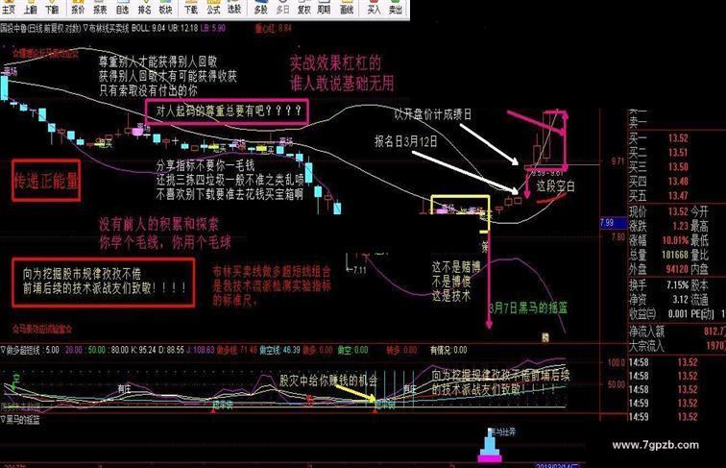This screenshot has width=726, height=468.
Task: Click the 50.00 sub-chart axis label
Action: point(617,384)
